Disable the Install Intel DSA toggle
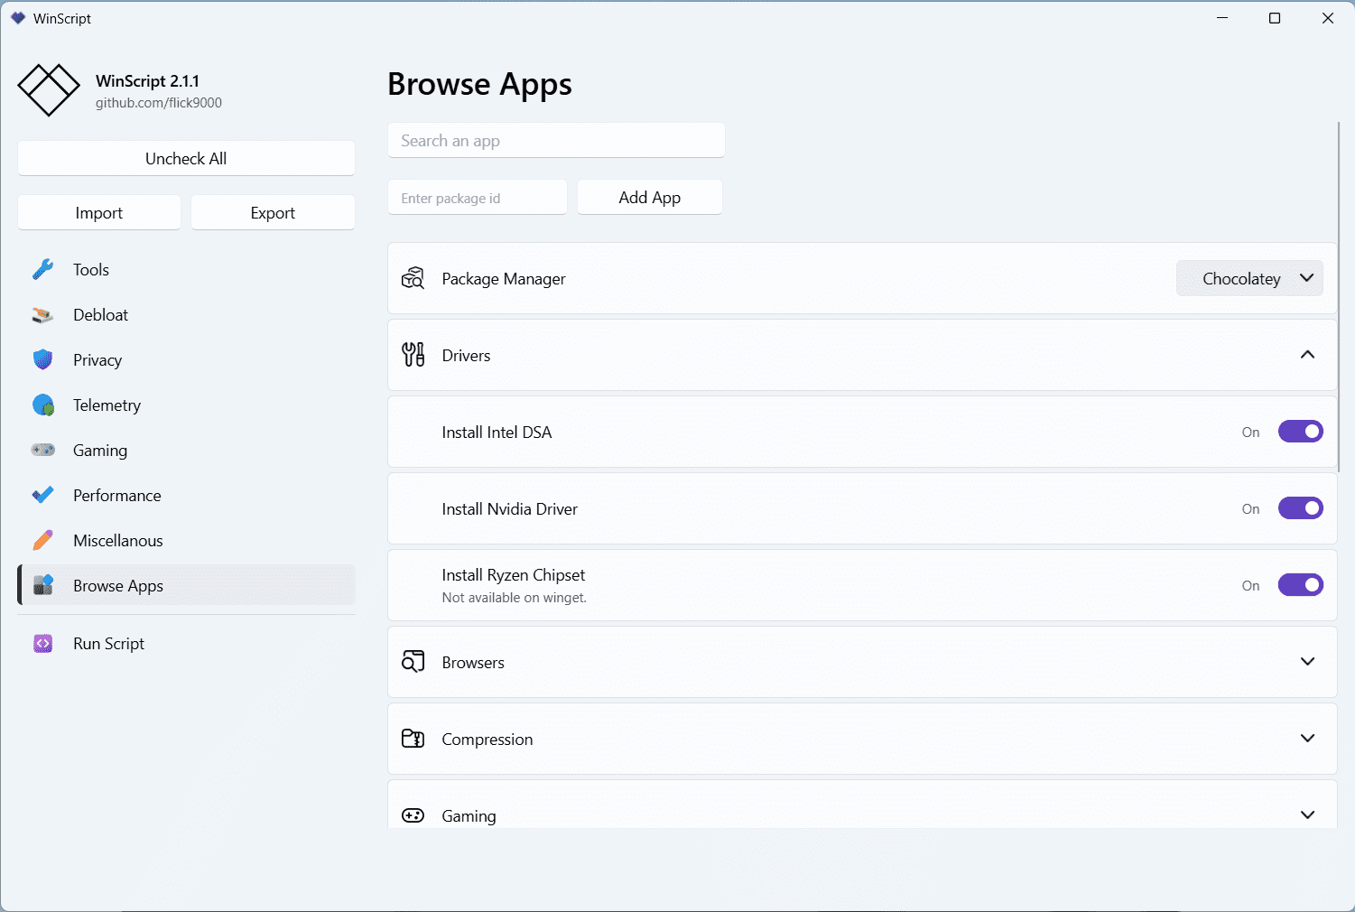The height and width of the screenshot is (912, 1355). [x=1300, y=432]
